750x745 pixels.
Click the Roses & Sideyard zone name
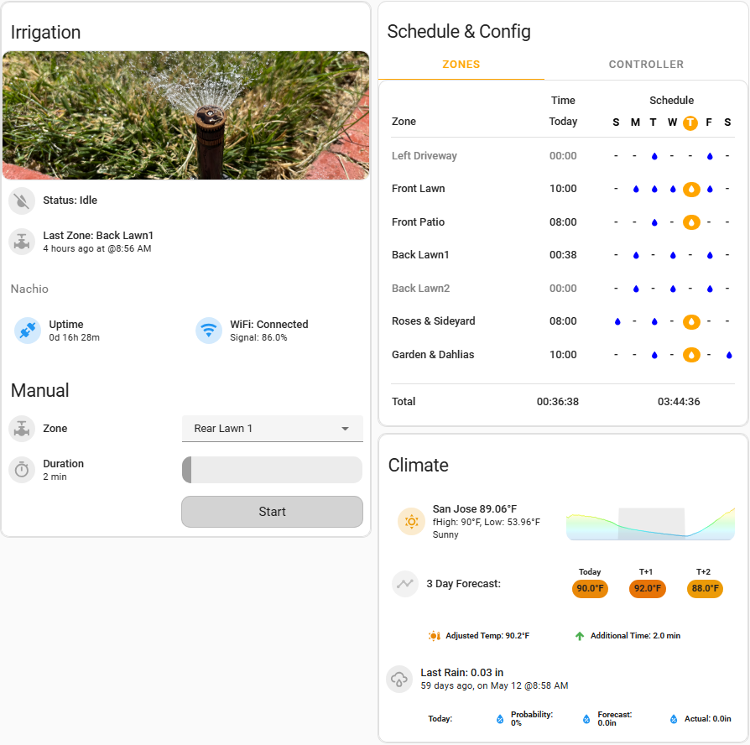434,321
